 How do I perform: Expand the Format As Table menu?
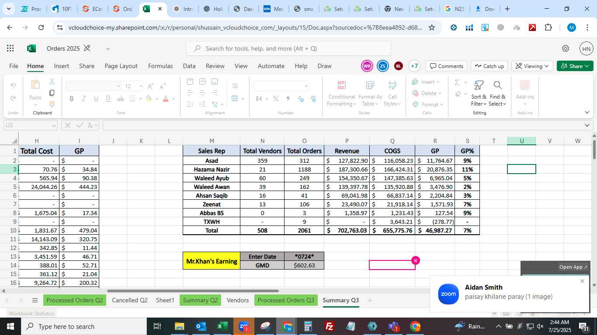370,93
